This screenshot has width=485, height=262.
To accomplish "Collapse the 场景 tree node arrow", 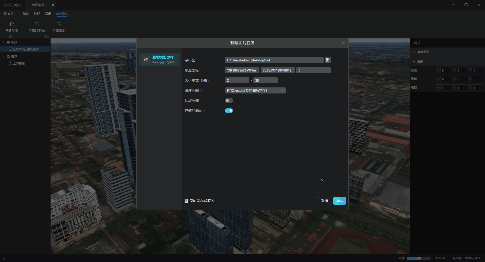I will tap(3, 42).
